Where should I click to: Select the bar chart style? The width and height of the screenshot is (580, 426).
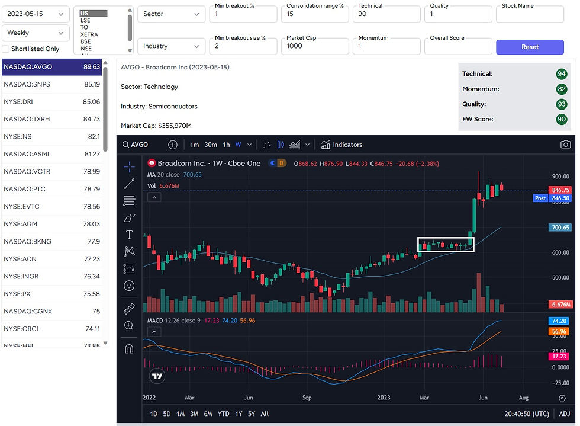point(267,145)
